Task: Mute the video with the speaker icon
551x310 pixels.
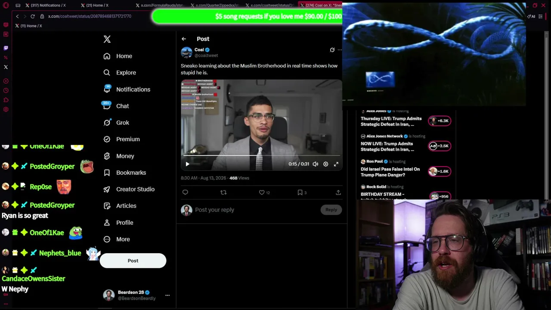Action: 316,164
